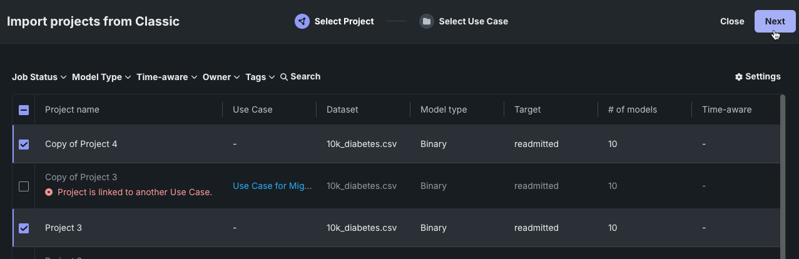Click the Select Use Case folder icon
Image resolution: width=799 pixels, height=259 pixels.
pos(427,21)
